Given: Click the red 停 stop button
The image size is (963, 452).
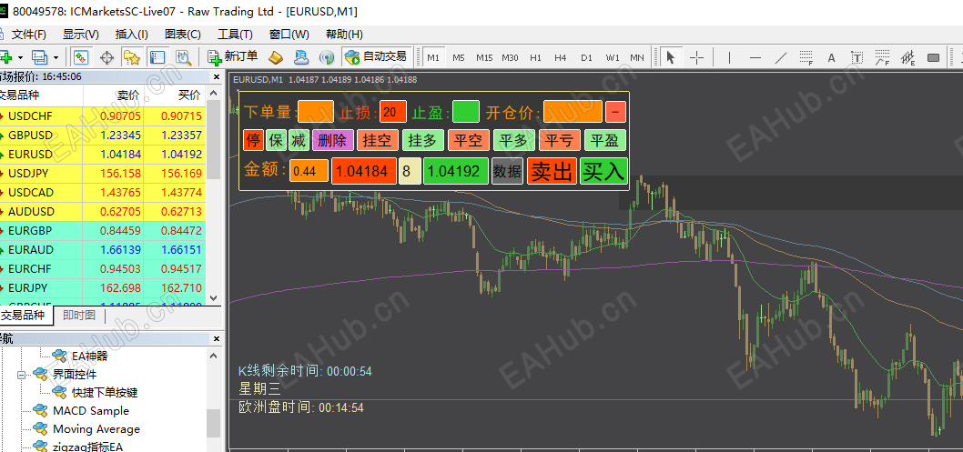Looking at the screenshot, I should (253, 140).
